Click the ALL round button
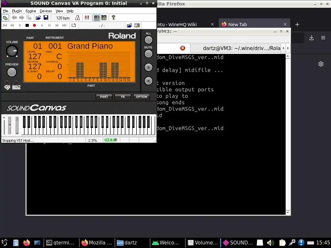Viewport: 331px width, 248px height. (x=148, y=40)
